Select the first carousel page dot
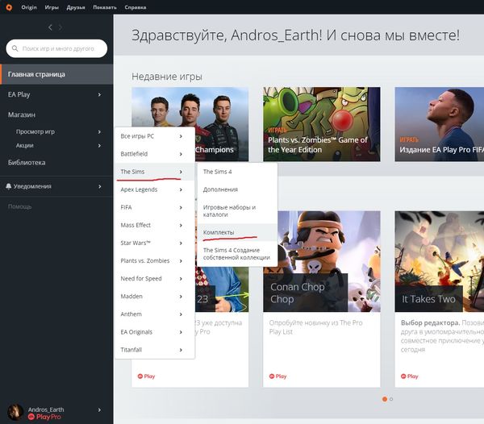484x424 pixels. 385,399
